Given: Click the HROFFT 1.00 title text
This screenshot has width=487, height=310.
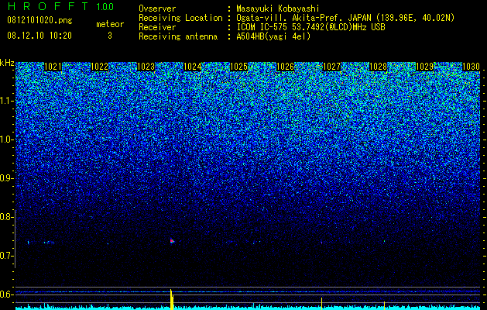Looking at the screenshot, I should [x=60, y=6].
